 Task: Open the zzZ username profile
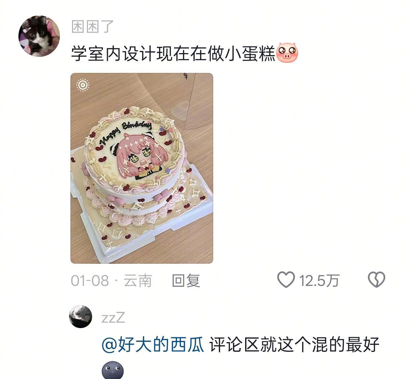(113, 318)
